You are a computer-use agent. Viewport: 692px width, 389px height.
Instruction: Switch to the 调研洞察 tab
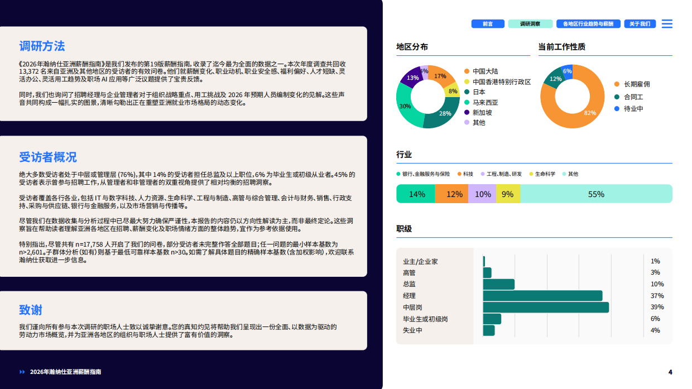530,24
